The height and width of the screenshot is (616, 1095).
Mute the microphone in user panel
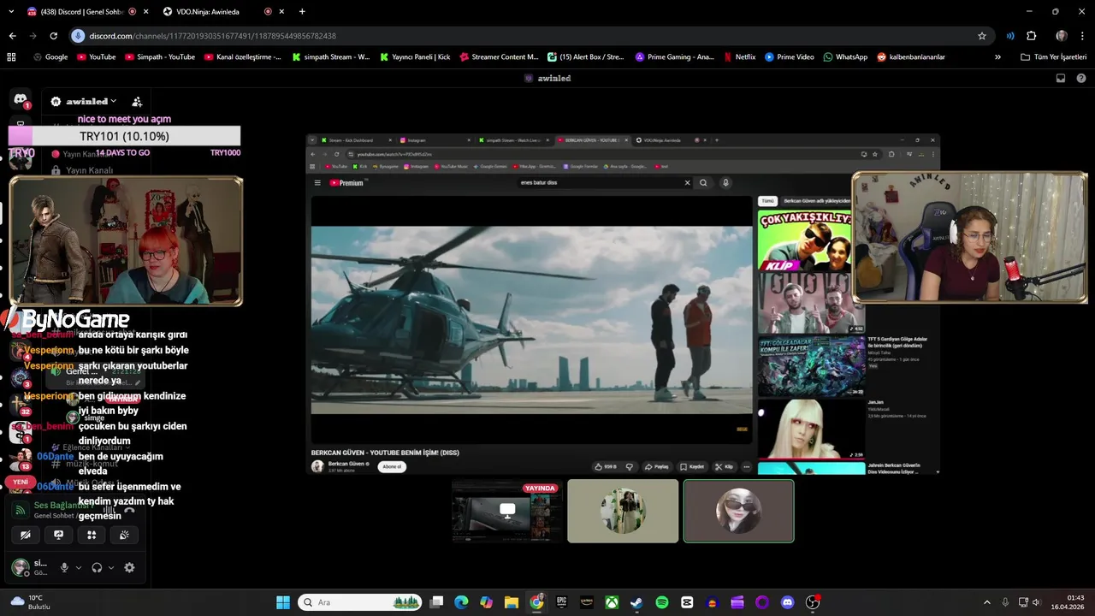coord(64,567)
